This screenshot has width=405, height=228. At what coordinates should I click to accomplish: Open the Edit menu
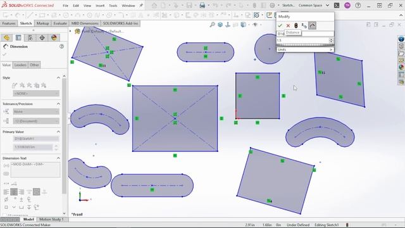[x=76, y=6]
